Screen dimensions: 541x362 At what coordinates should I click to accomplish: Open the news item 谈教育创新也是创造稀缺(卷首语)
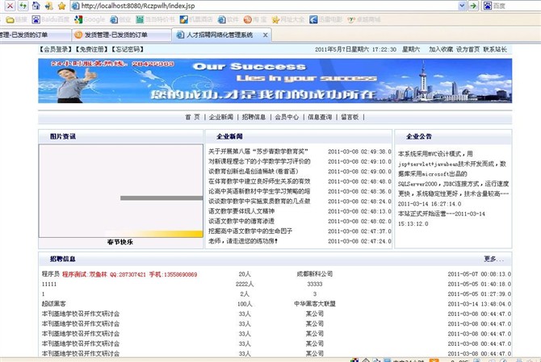click(253, 171)
